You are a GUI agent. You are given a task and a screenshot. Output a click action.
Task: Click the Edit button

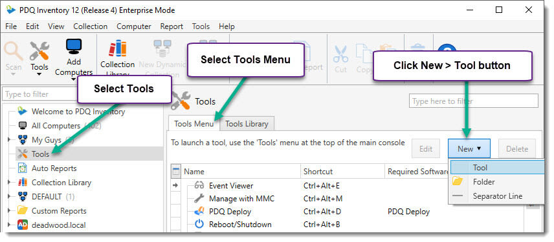tap(426, 148)
